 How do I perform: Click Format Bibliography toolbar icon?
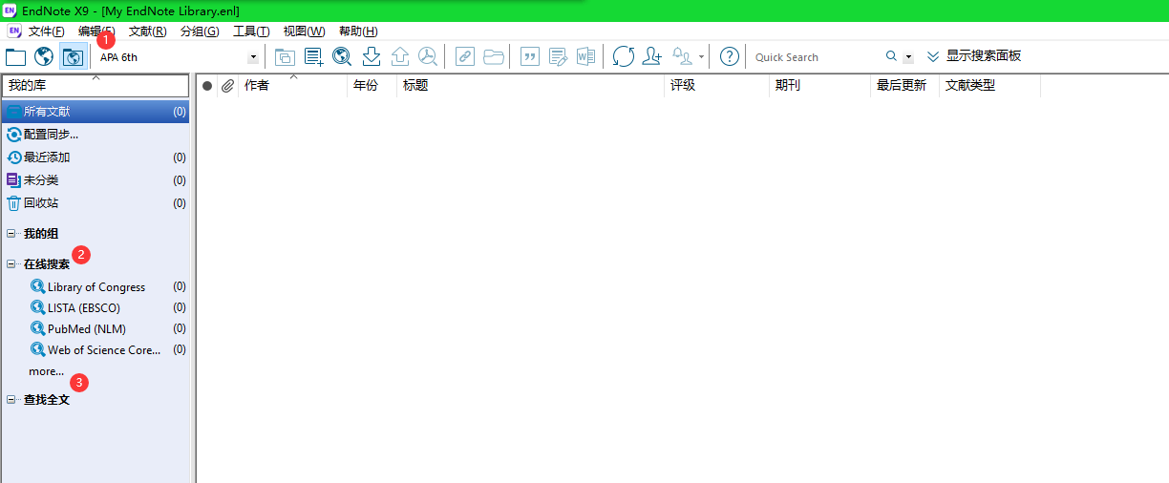[x=558, y=56]
